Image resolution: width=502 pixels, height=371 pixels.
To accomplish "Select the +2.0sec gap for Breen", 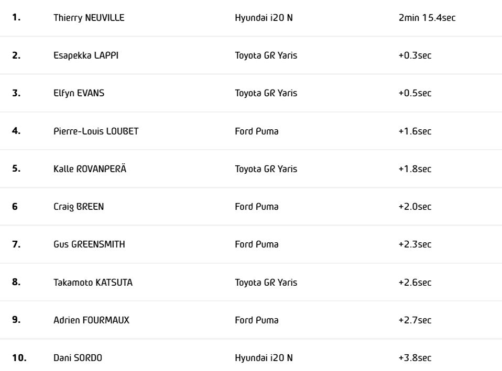I will click(x=414, y=206).
